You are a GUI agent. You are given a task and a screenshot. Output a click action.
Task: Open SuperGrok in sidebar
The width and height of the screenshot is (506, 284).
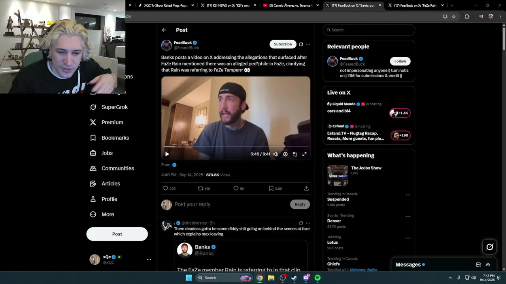(109, 107)
